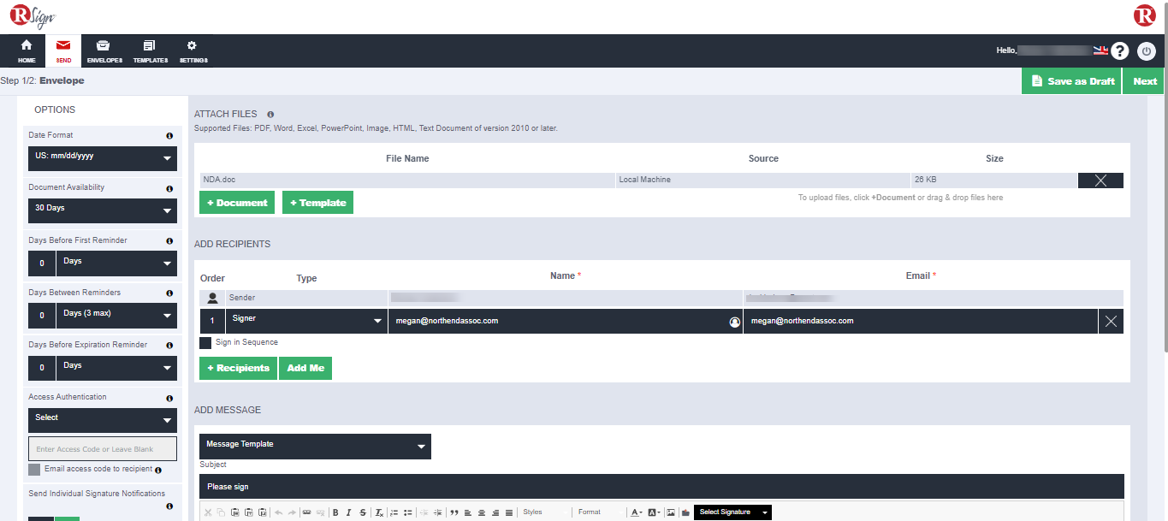Click the Save as Draft button
Screen dimensions: 1168x521
[1071, 81]
